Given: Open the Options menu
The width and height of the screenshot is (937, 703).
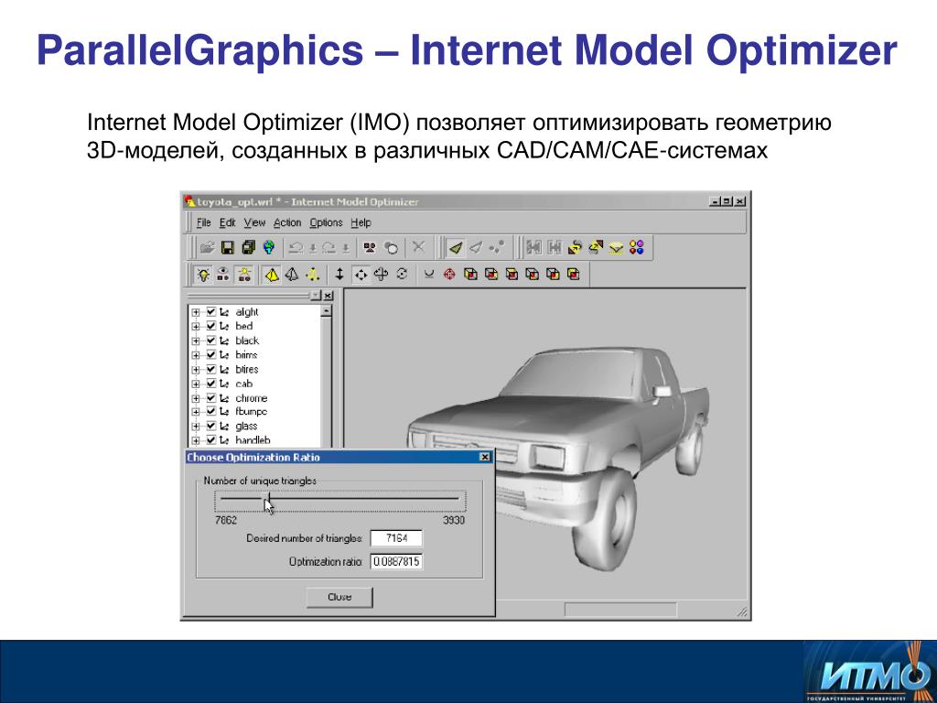Looking at the screenshot, I should [x=326, y=222].
